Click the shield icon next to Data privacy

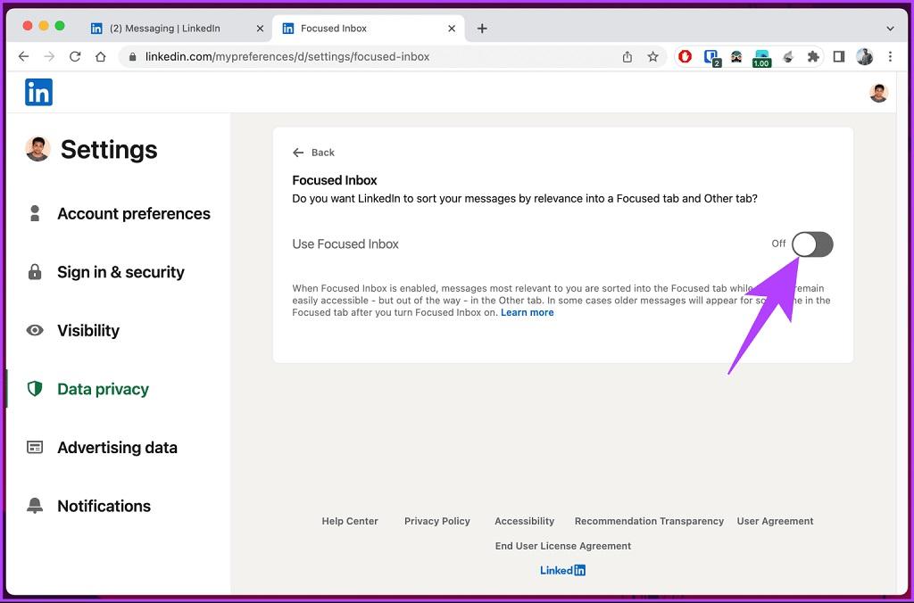tap(35, 389)
